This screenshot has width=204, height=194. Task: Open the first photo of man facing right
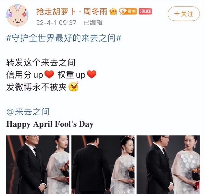point(38,164)
